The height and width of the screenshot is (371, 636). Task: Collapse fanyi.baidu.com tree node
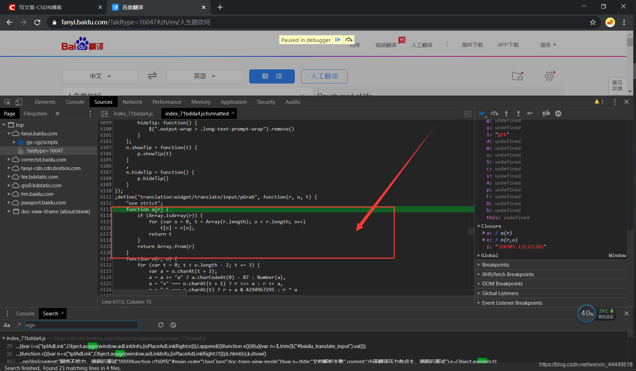pos(9,134)
